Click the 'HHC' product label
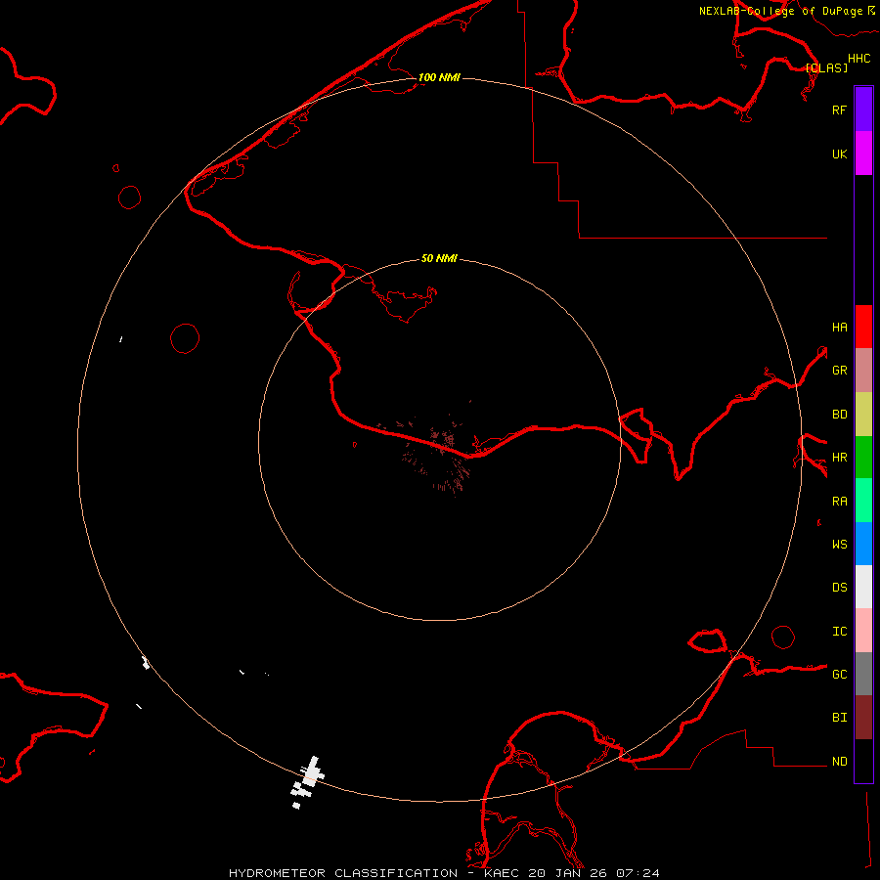The width and height of the screenshot is (880, 880). (858, 59)
